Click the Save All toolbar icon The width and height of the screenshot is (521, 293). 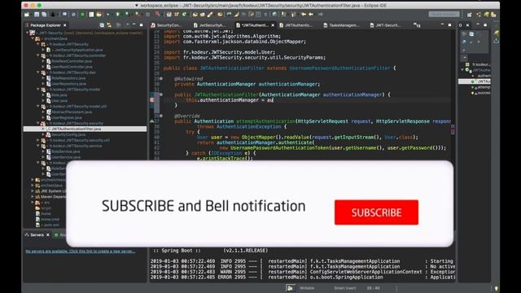coord(44,15)
